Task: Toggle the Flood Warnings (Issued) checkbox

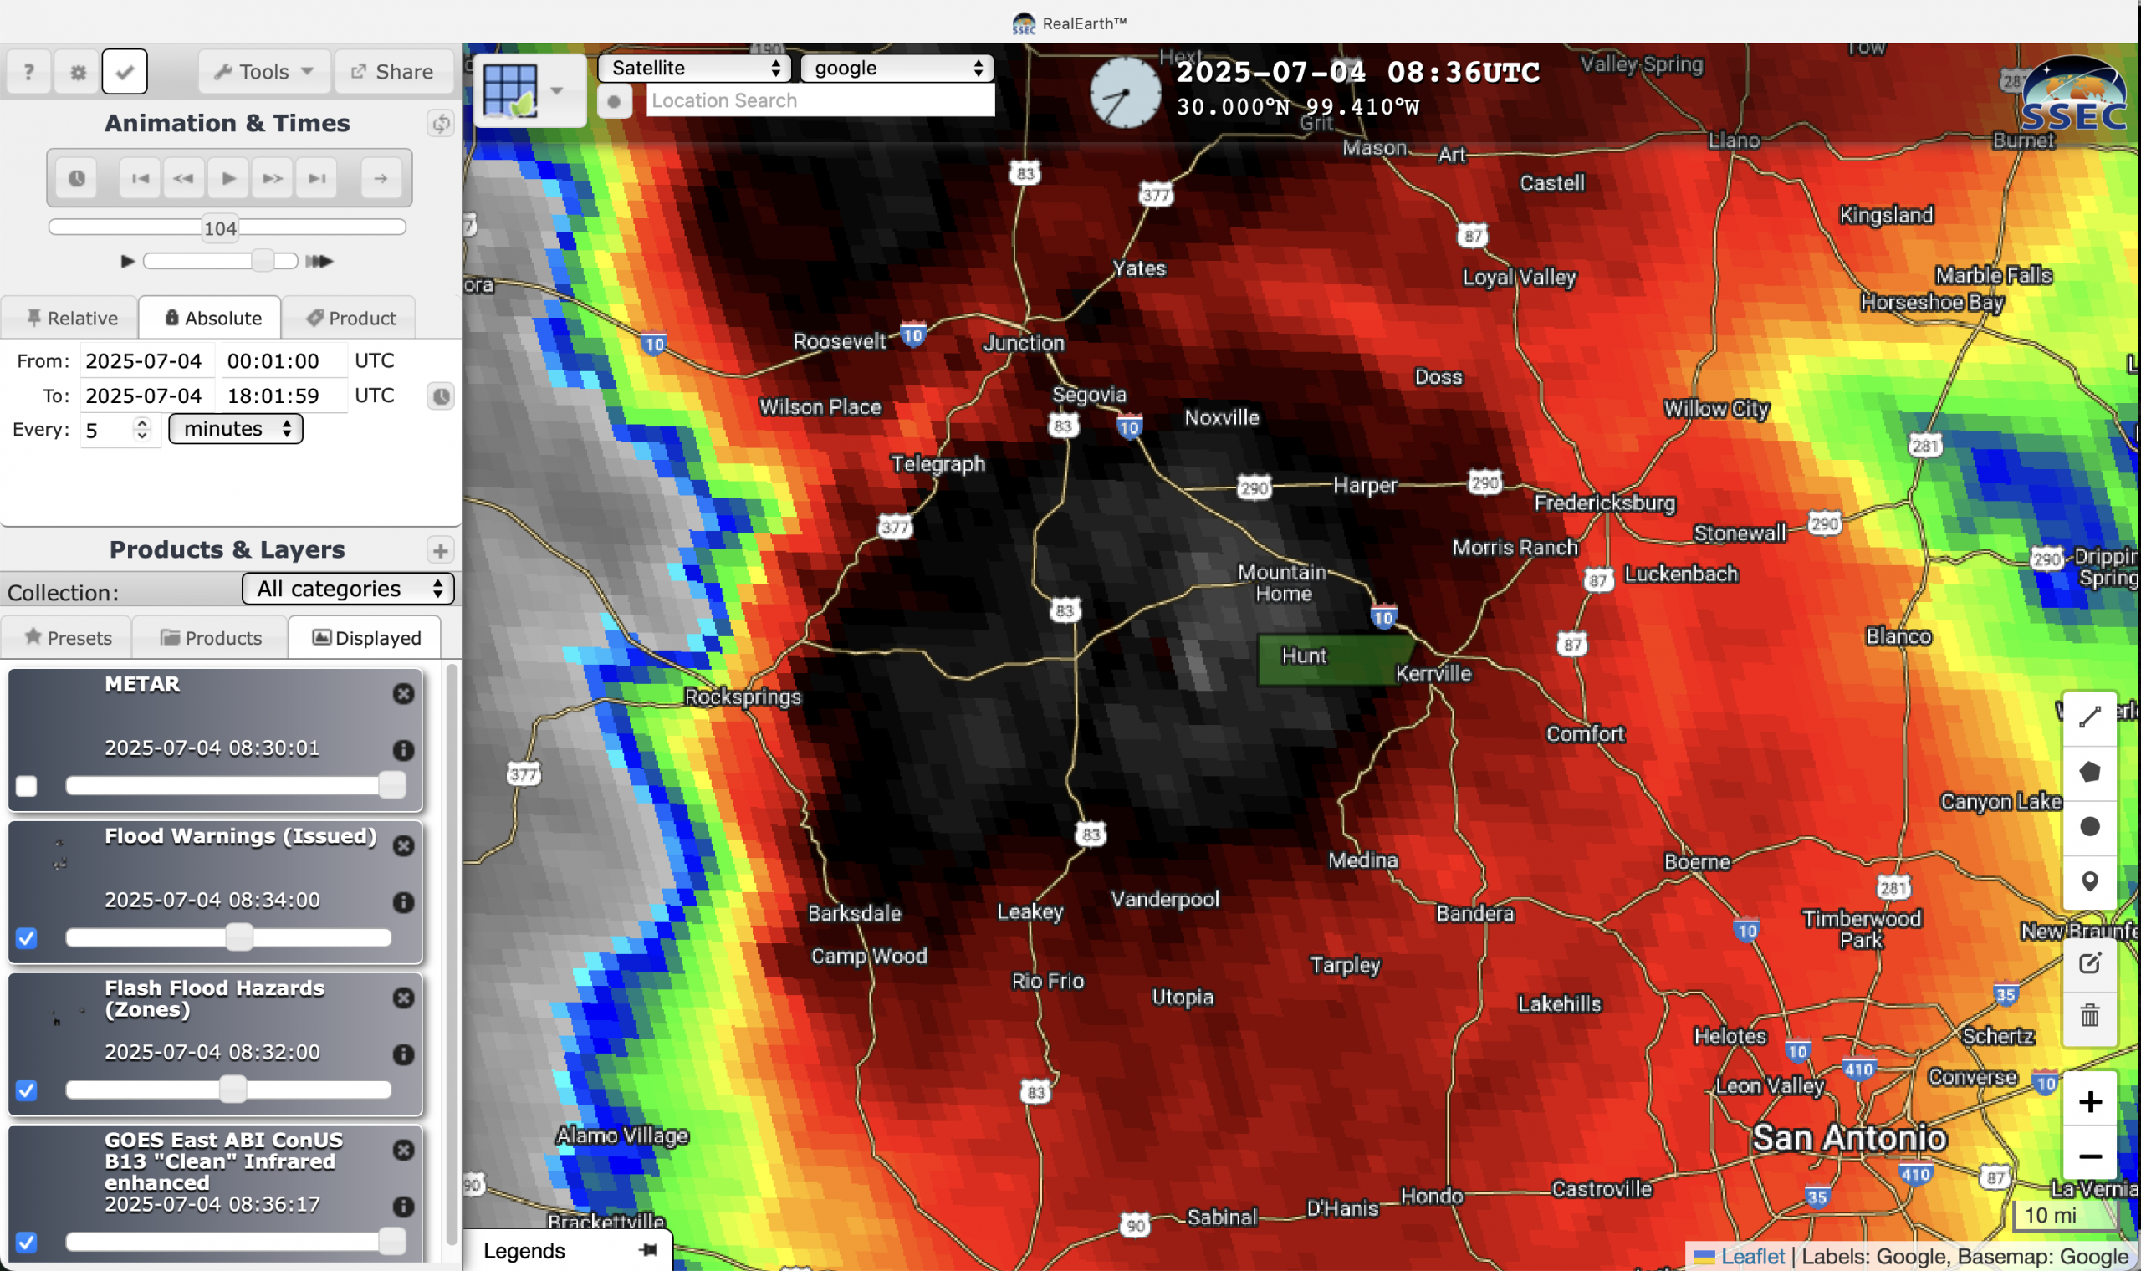Action: point(27,938)
